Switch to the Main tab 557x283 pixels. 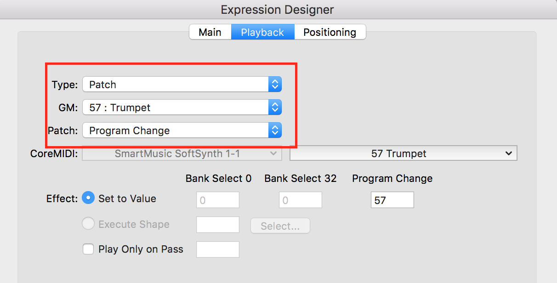(210, 32)
